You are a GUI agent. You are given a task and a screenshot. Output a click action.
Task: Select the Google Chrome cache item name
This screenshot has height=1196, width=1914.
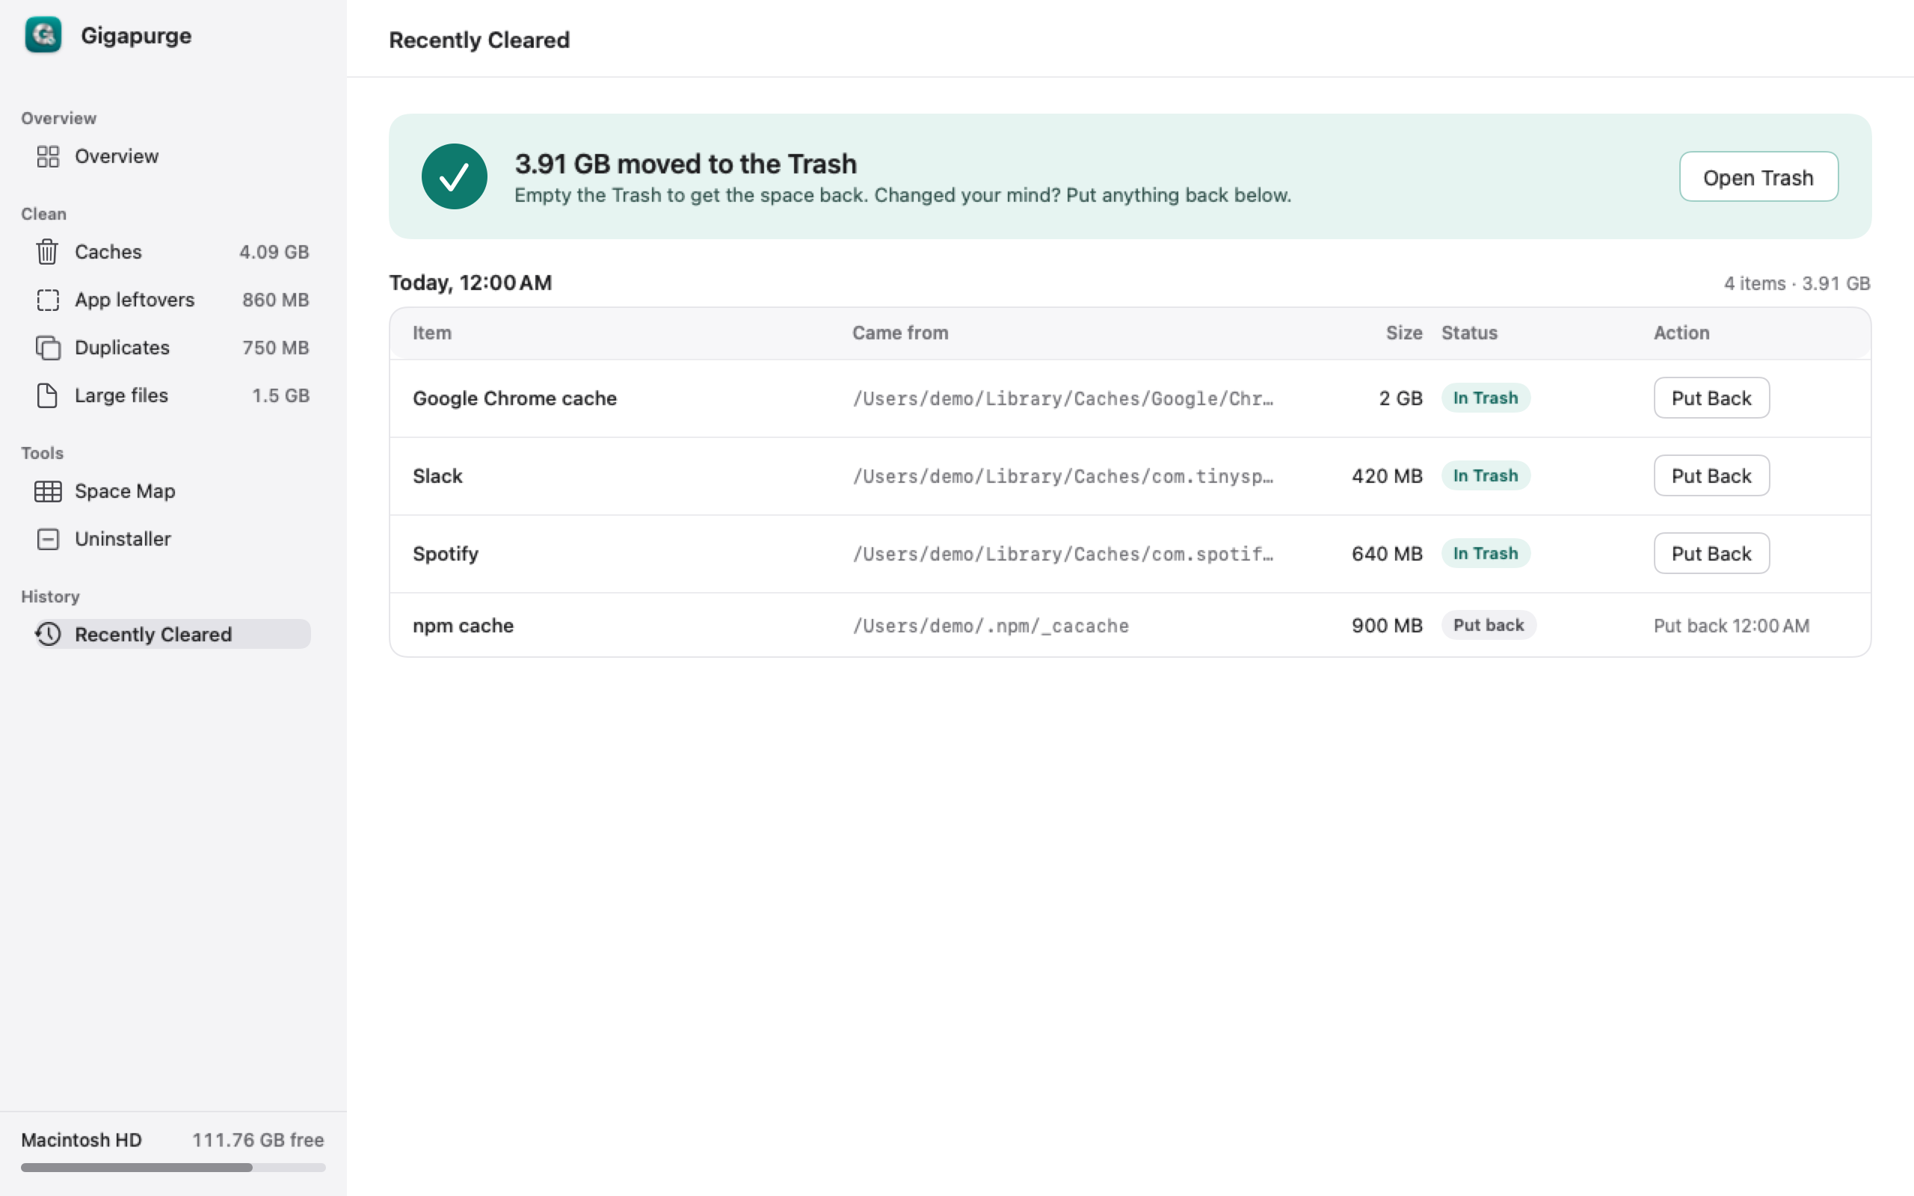point(515,398)
